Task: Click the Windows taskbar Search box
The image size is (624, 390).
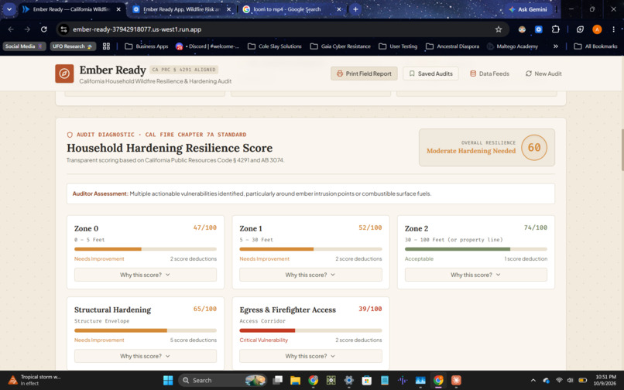Action: coord(222,381)
